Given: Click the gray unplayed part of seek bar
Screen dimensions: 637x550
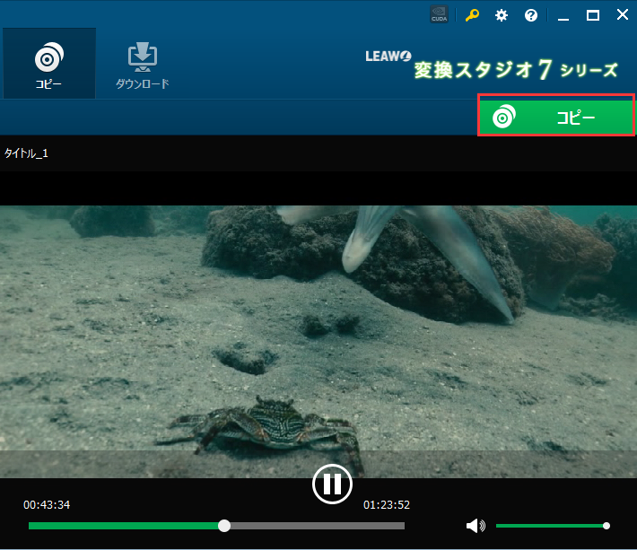Looking at the screenshot, I should (x=314, y=526).
